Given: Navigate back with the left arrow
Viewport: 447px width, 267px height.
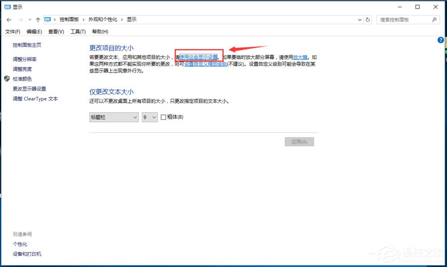Looking at the screenshot, I should click(x=9, y=19).
